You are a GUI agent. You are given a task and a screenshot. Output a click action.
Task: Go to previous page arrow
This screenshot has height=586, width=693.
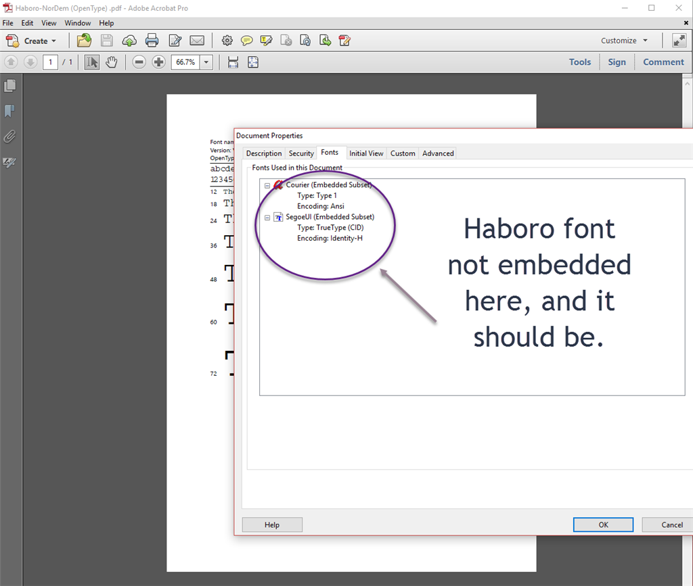(11, 62)
